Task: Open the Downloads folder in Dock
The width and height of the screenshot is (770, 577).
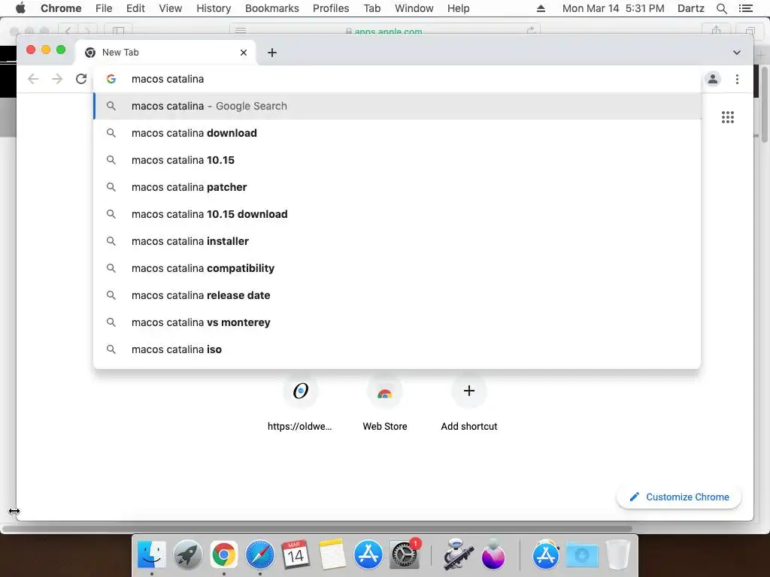Action: point(582,555)
